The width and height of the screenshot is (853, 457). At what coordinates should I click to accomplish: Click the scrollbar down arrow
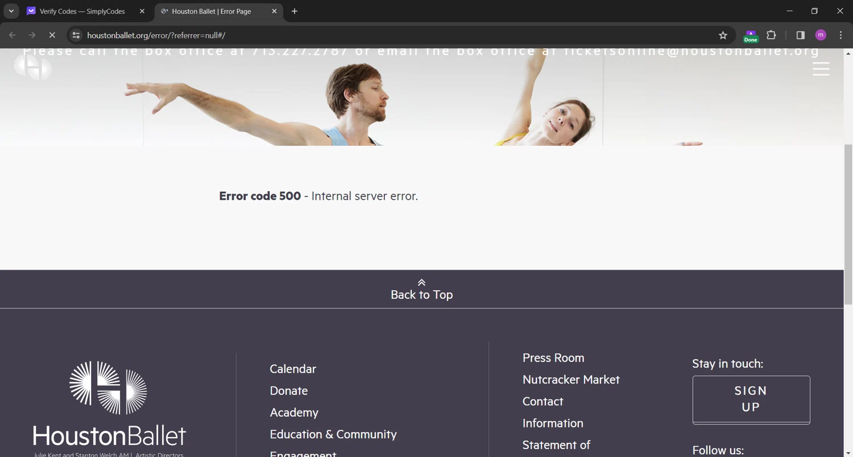[x=848, y=452]
